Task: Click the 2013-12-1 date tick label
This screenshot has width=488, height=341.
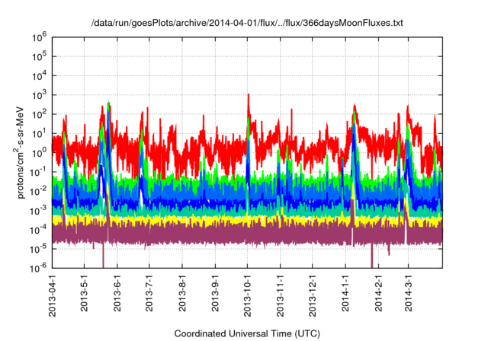Action: [312, 295]
